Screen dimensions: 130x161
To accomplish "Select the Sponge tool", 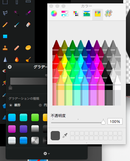I will (x=28, y=48).
